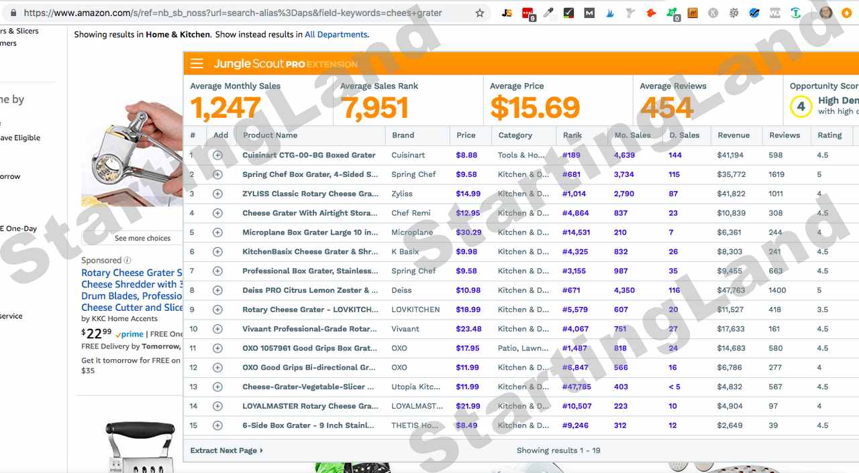Add ZYLISS Classic Rotary Cheese Grater via plus
Image resolution: width=859 pixels, height=473 pixels.
pyautogui.click(x=217, y=194)
